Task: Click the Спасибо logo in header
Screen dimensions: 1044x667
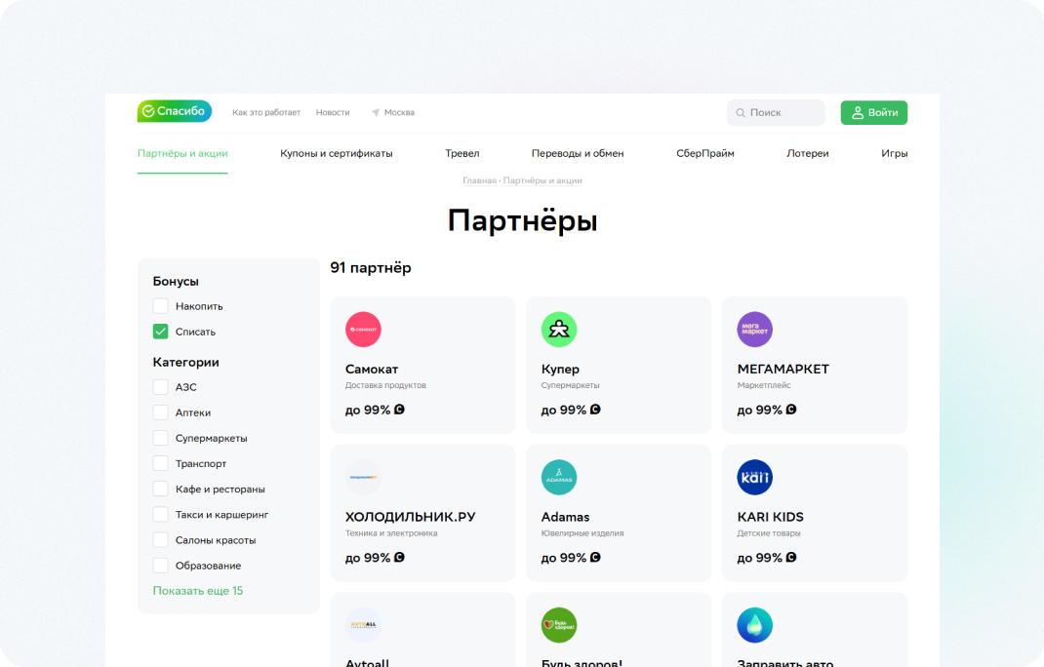Action: coord(174,111)
